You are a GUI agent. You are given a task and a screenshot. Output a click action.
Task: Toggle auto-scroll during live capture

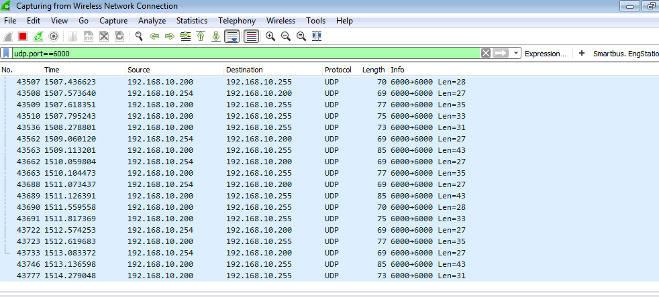(x=232, y=37)
